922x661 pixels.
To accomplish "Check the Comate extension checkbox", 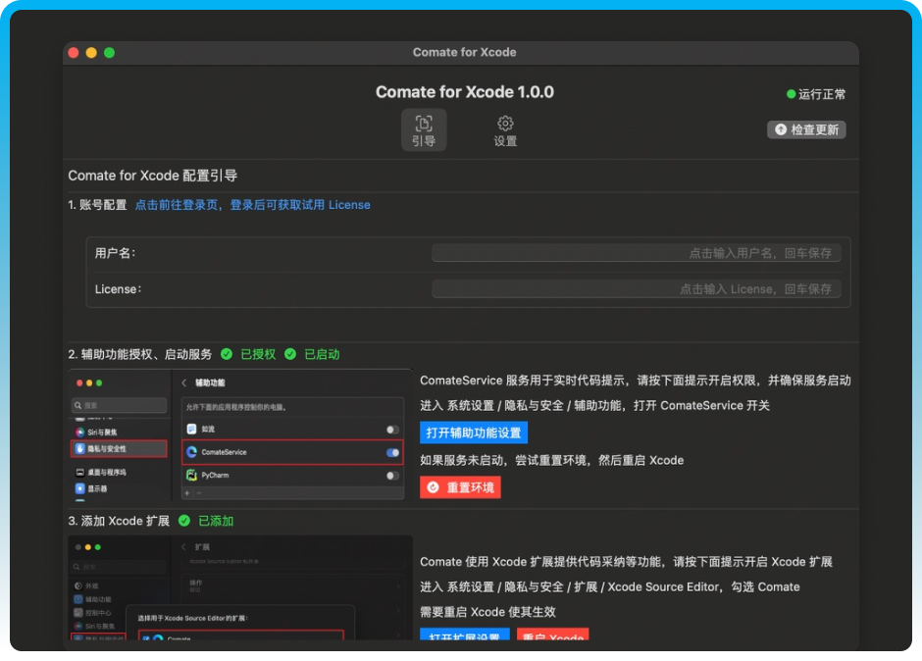I will click(x=145, y=638).
